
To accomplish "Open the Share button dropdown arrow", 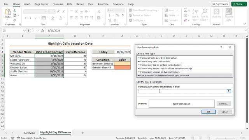I will click(x=245, y=4).
